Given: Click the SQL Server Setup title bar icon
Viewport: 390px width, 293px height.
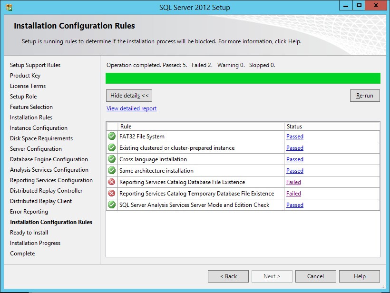Looking at the screenshot, I should [9, 8].
